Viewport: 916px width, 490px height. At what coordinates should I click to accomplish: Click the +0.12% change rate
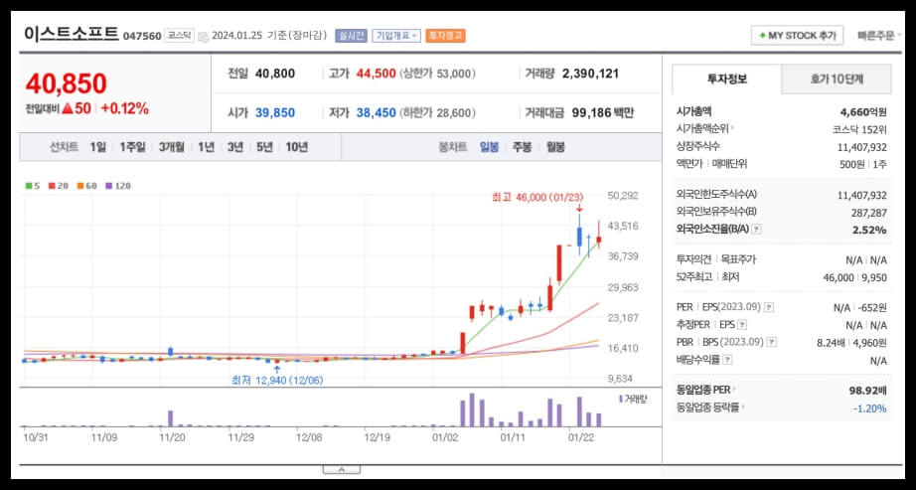coord(124,108)
